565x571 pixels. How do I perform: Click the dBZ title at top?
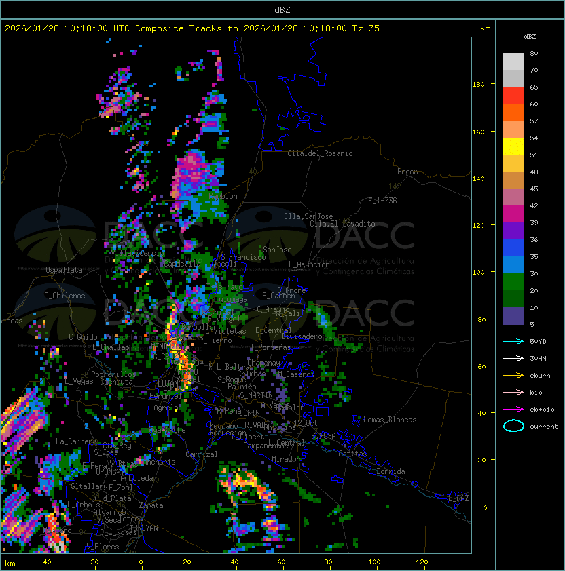pos(282,10)
